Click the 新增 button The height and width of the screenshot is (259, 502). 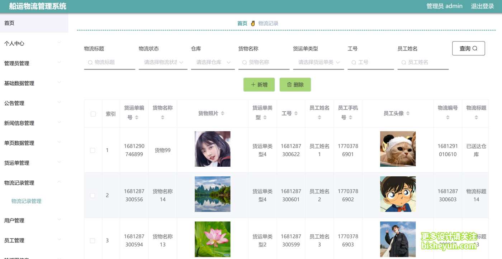pos(259,85)
